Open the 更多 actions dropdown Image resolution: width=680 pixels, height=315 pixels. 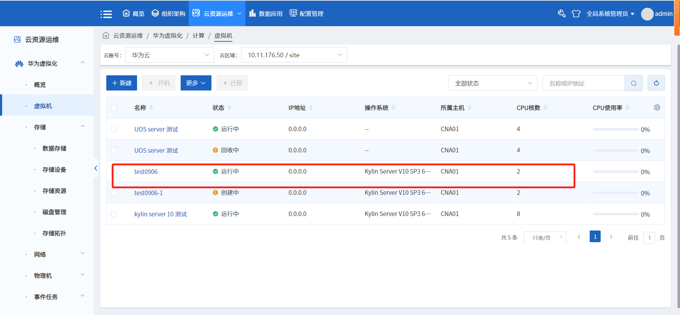[x=196, y=83]
